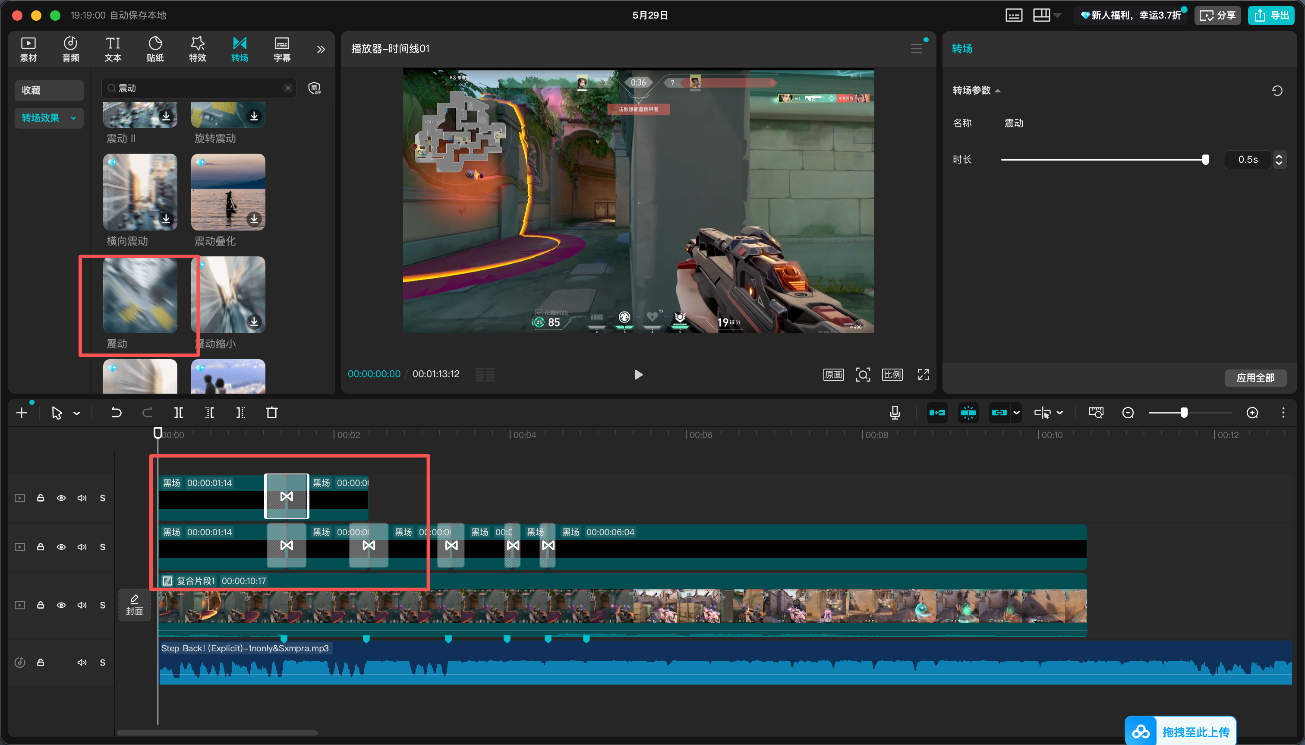Toggle main track magnet

pyautogui.click(x=937, y=412)
